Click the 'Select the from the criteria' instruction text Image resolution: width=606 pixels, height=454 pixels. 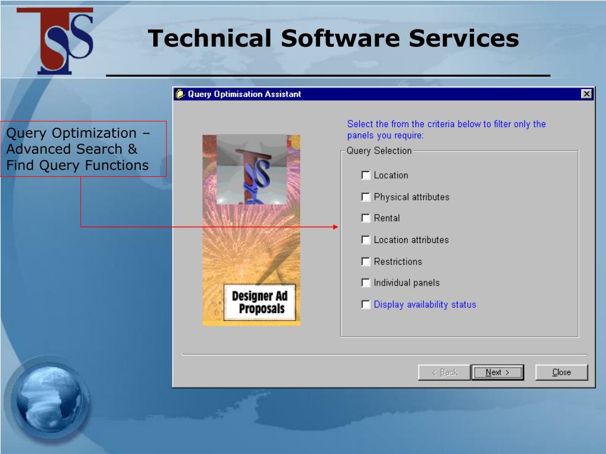[446, 129]
